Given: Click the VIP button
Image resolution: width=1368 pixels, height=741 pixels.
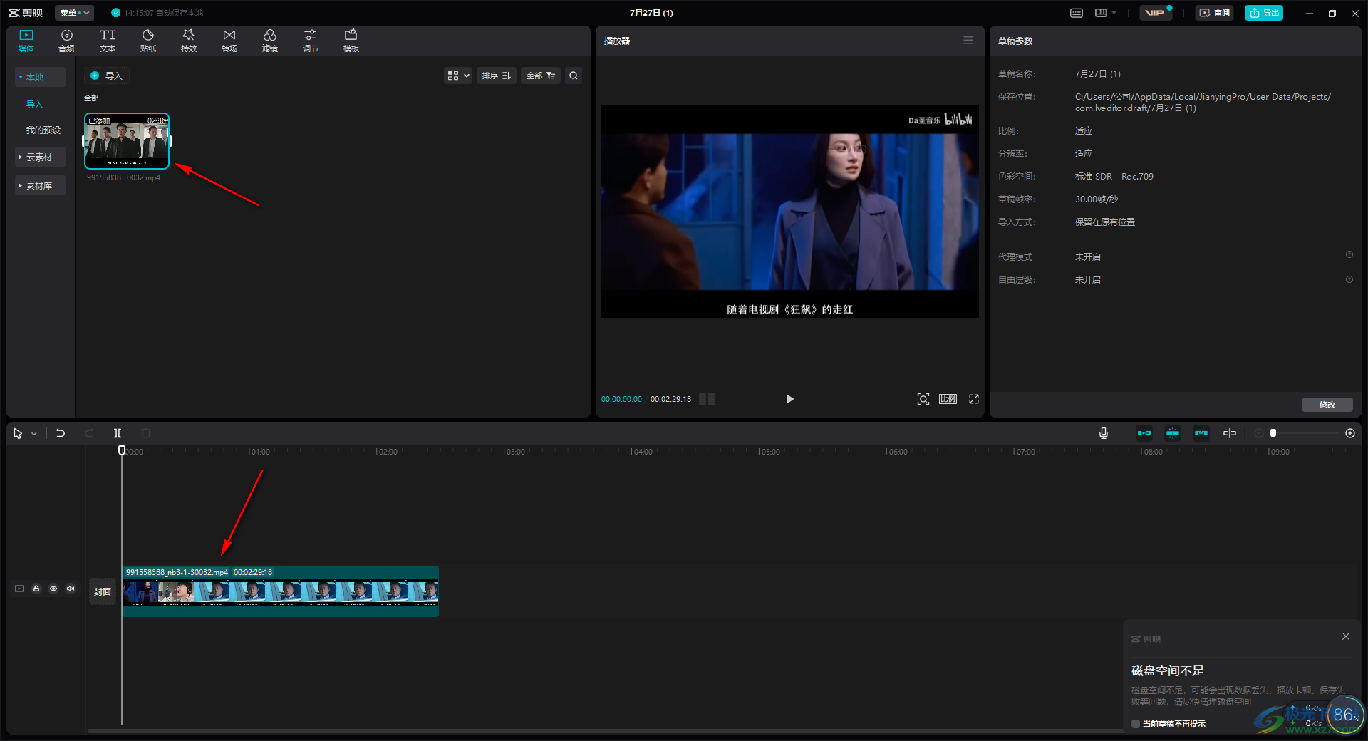Looking at the screenshot, I should [1155, 13].
